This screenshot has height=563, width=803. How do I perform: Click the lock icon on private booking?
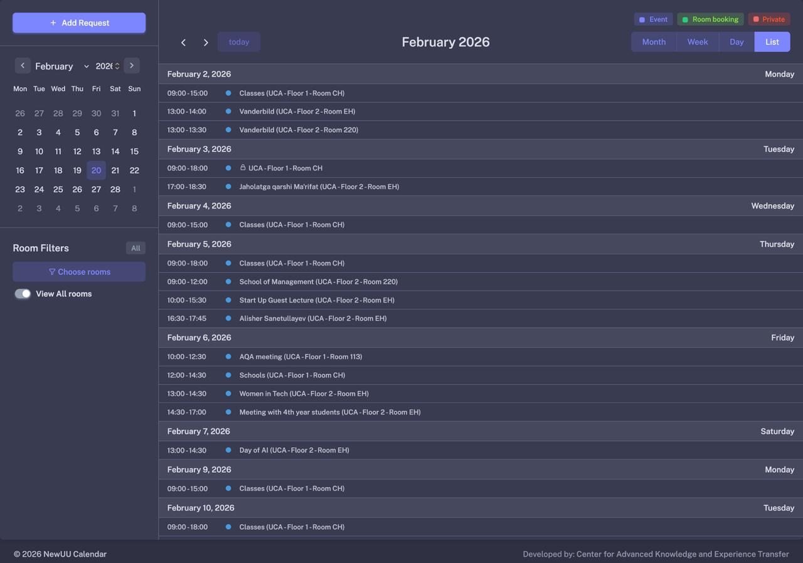pos(243,168)
